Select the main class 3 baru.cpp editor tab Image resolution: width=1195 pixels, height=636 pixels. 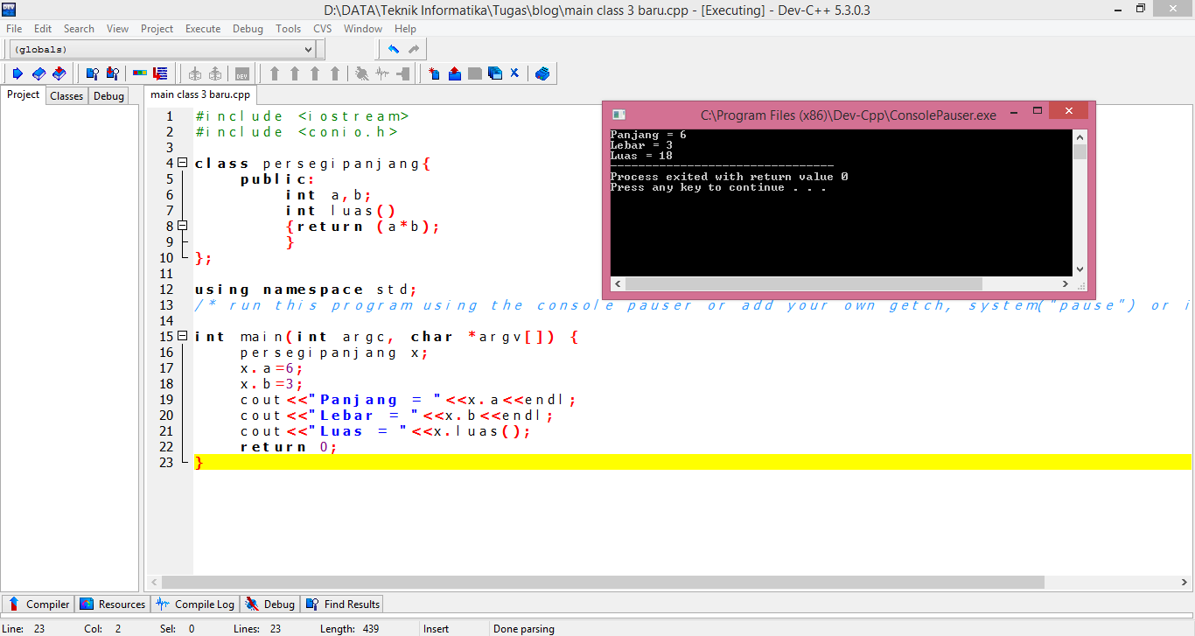[x=200, y=94]
